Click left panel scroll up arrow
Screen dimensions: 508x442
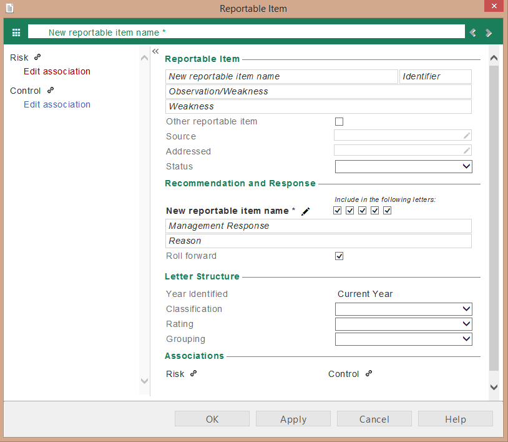145,58
